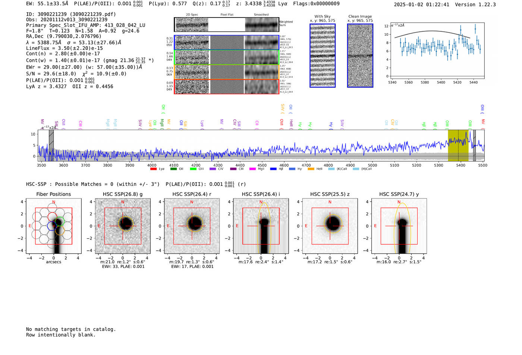522x355 pixels.
Task: Click the 'Row intentionally blank.' text
Action: coord(61,335)
